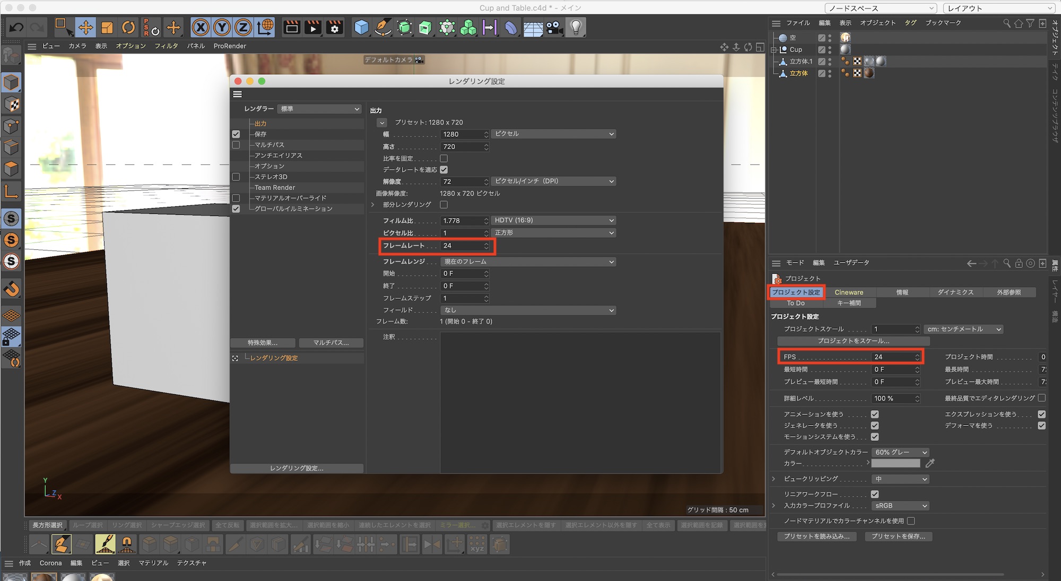The image size is (1061, 581).
Task: Click the camera object icon
Action: (x=554, y=27)
